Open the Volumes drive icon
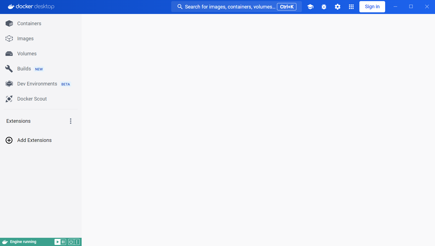The width and height of the screenshot is (435, 246). tap(9, 54)
